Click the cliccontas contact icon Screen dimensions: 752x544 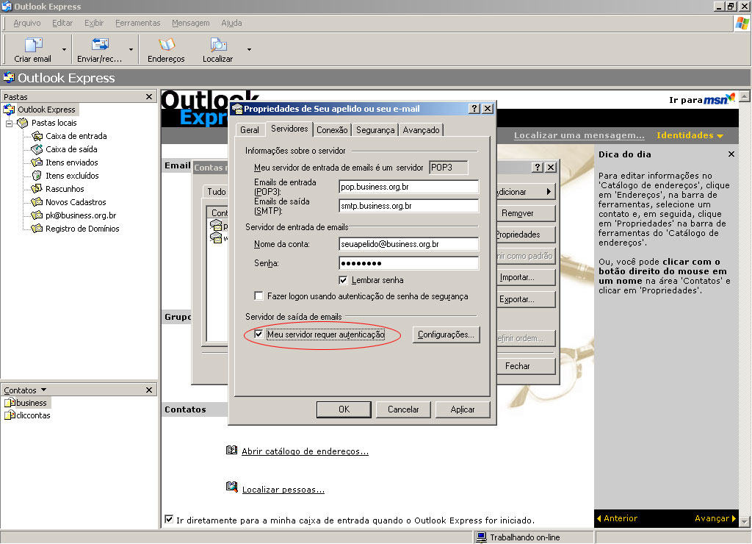[10, 415]
